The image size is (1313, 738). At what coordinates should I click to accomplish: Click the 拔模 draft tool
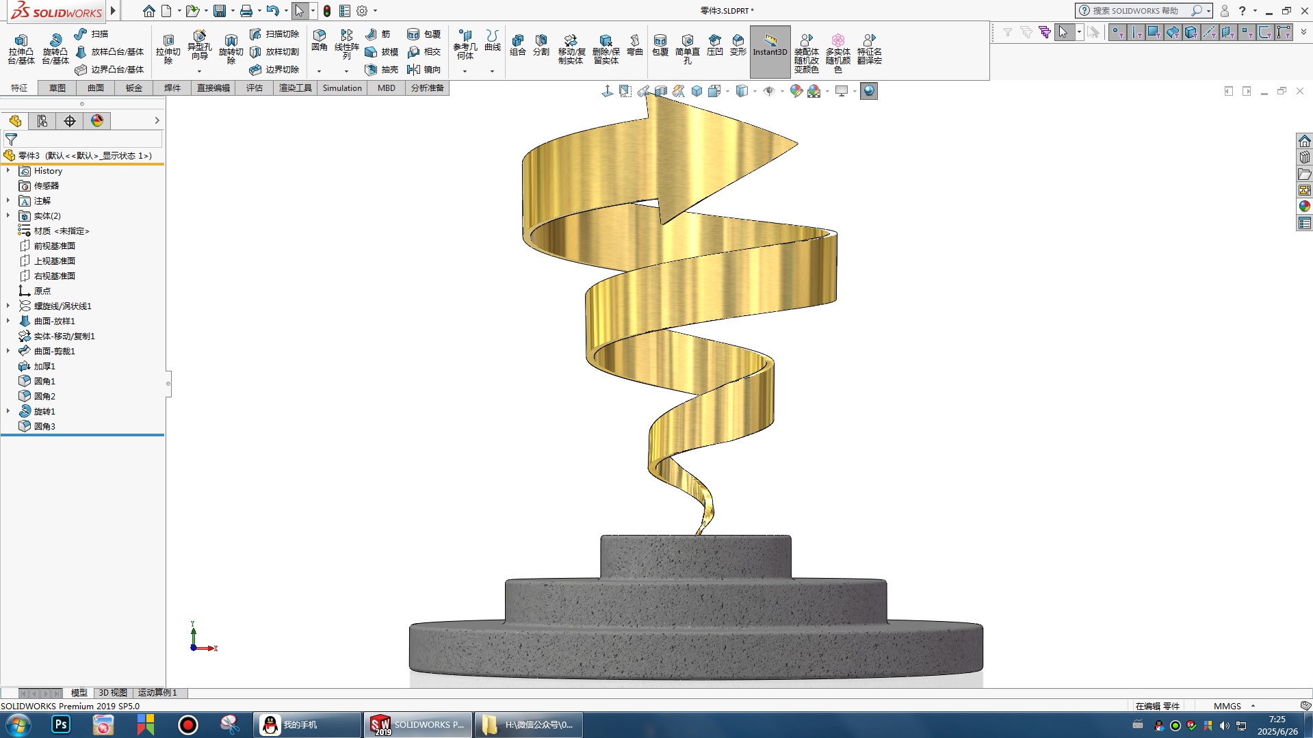381,51
